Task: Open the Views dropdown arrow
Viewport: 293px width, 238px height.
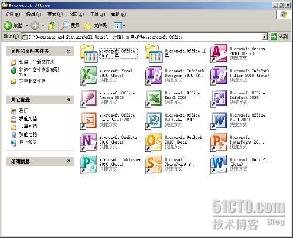Action: 124,26
